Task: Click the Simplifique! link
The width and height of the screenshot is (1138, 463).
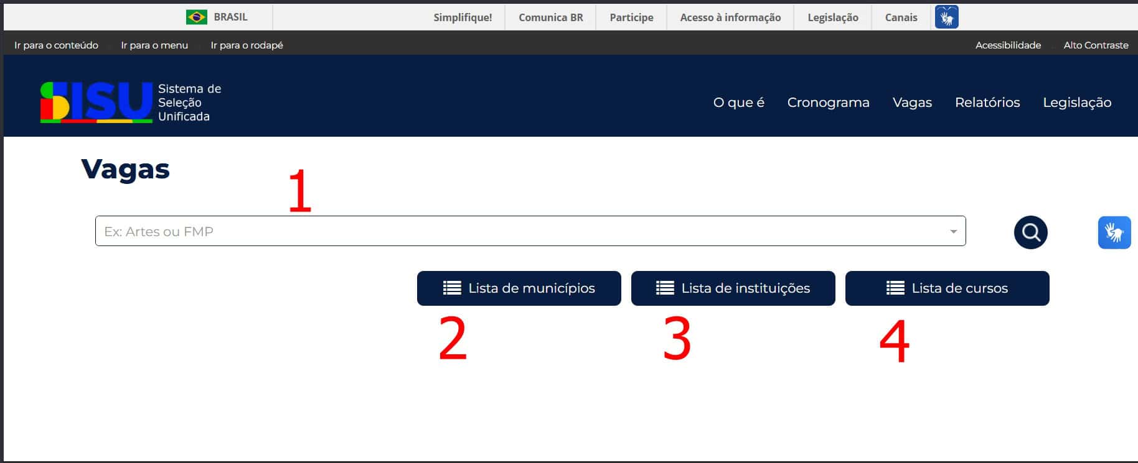Action: click(x=463, y=17)
